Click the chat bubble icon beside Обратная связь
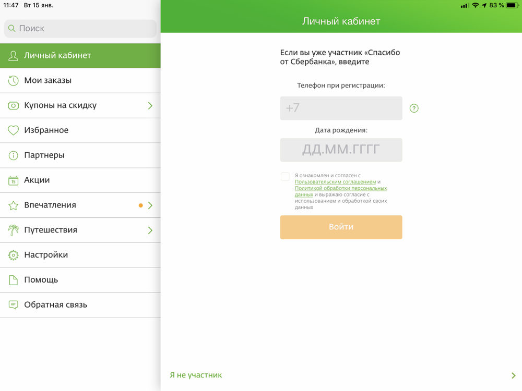The image size is (522, 391). pos(14,305)
